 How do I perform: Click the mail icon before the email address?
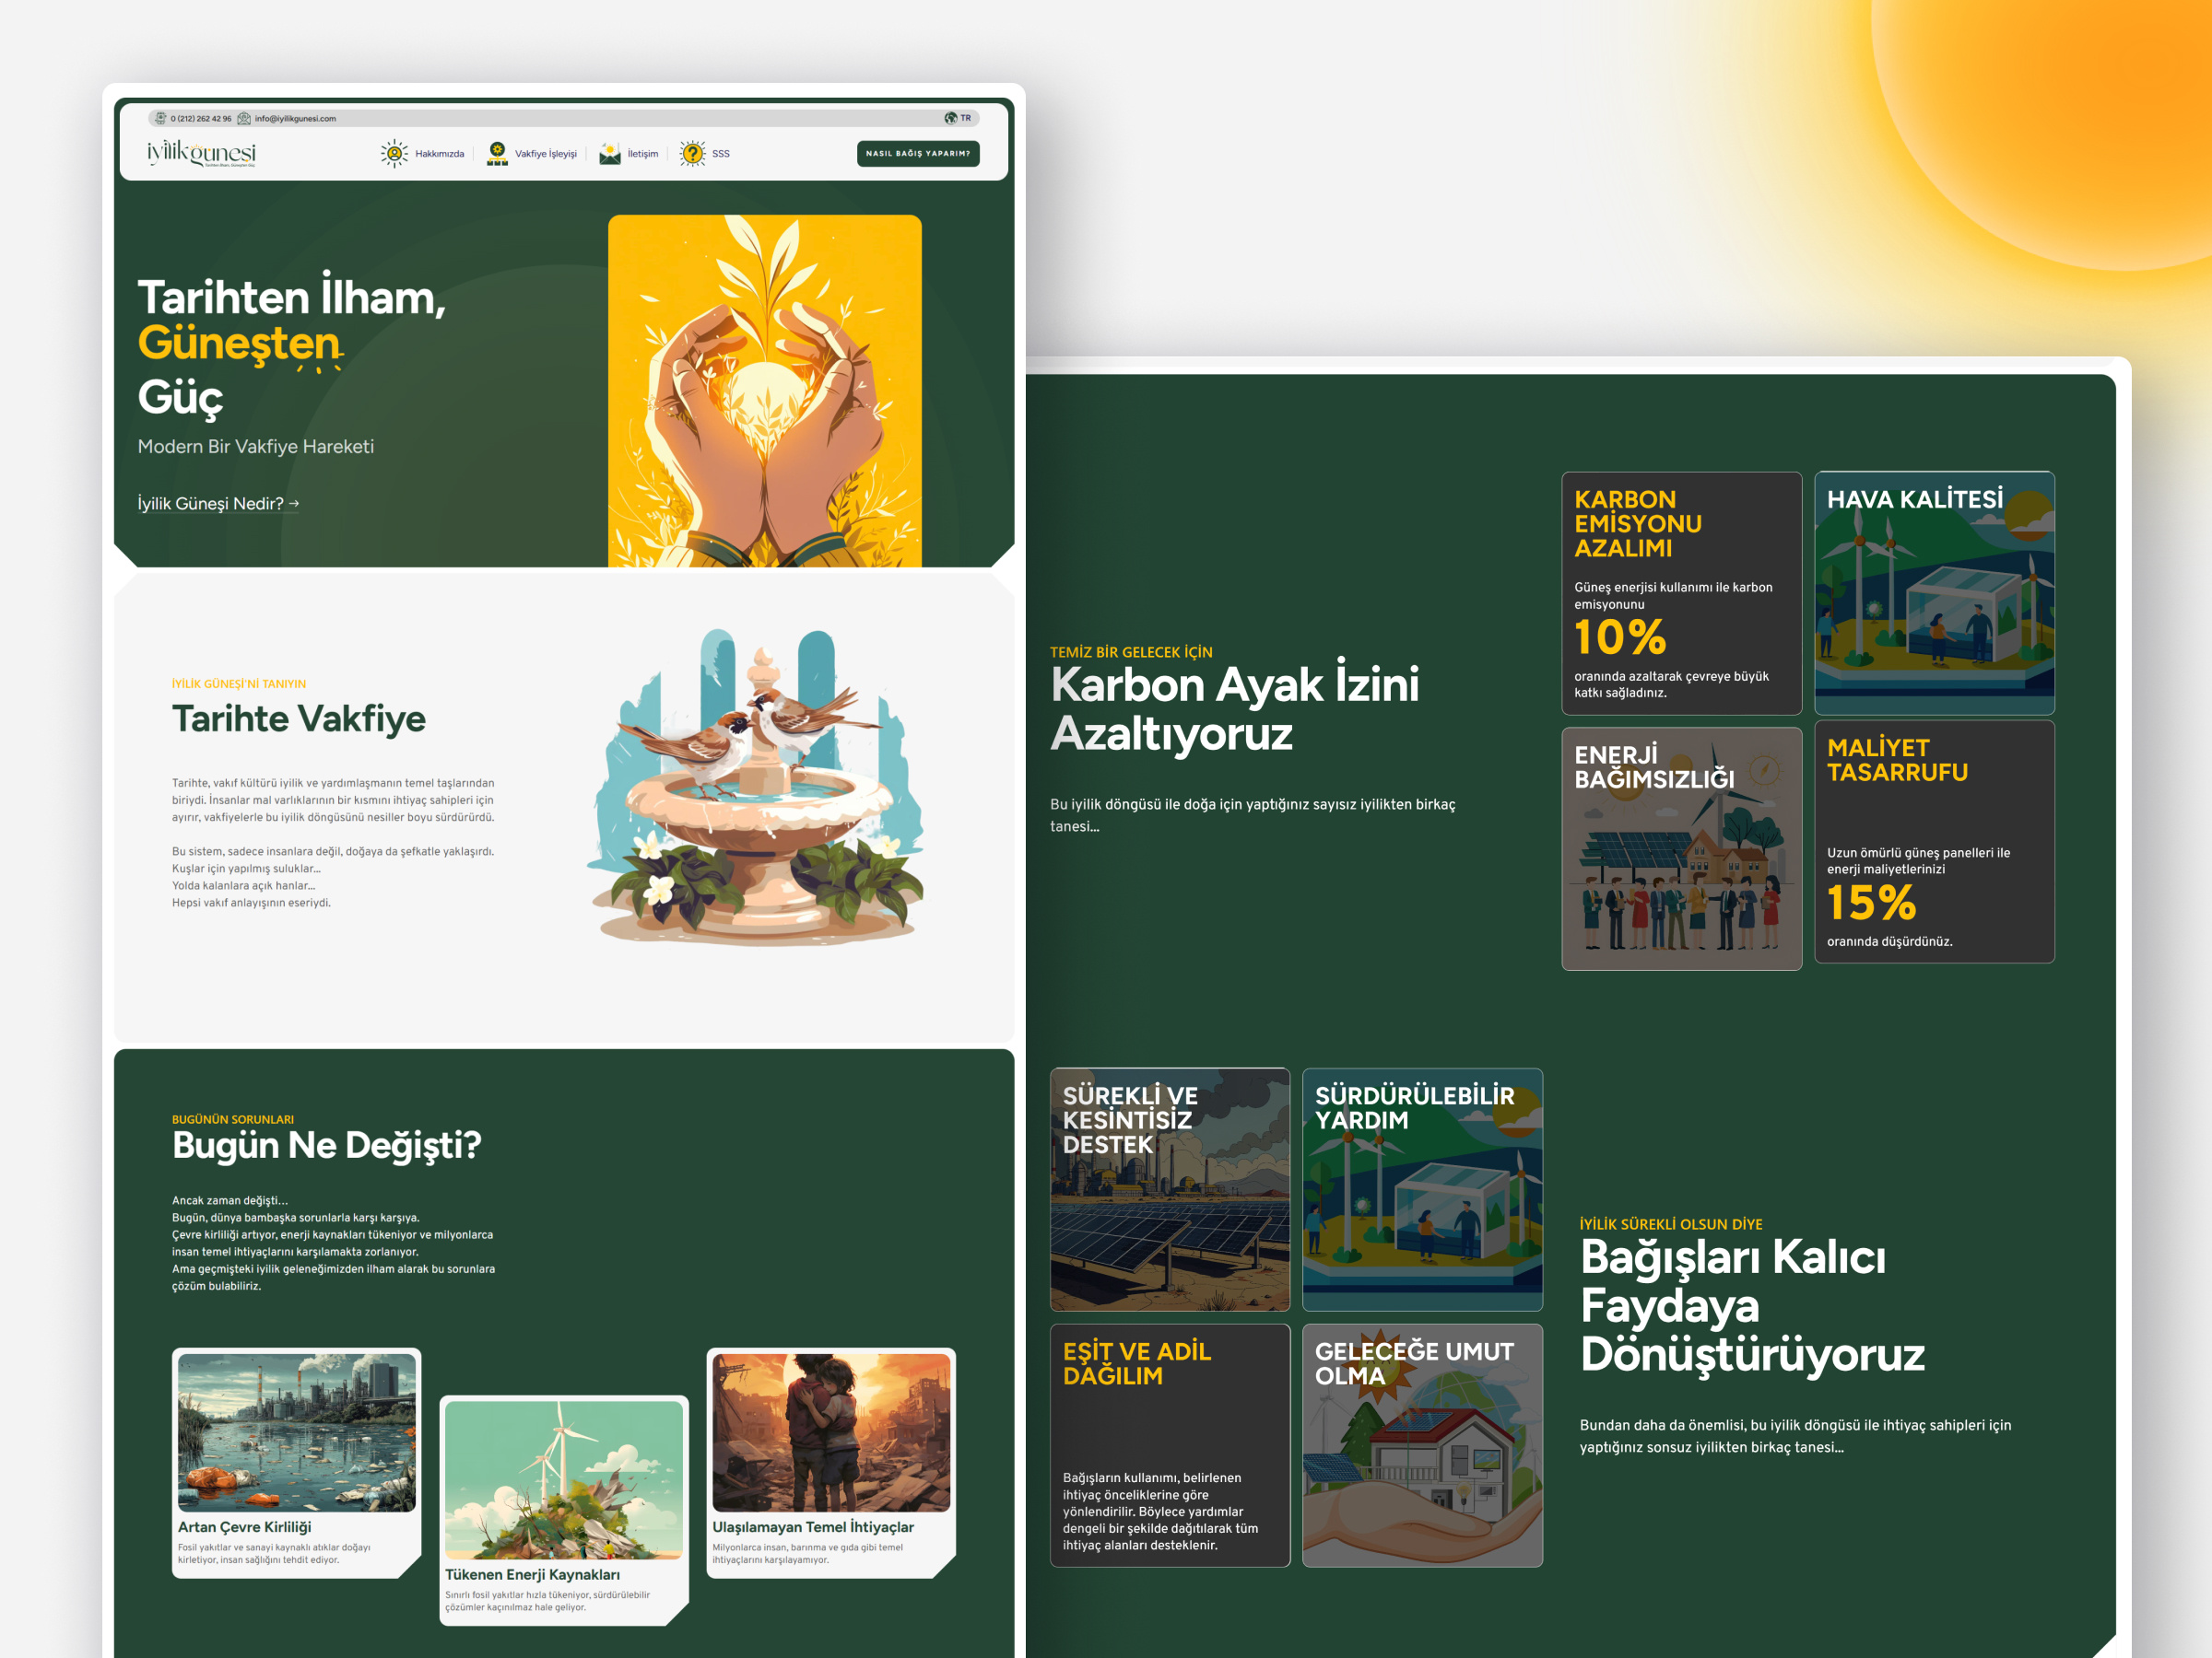(243, 118)
